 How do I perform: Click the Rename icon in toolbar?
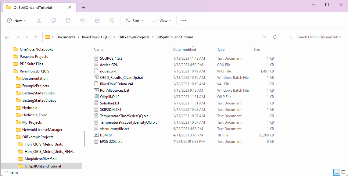click(x=83, y=21)
